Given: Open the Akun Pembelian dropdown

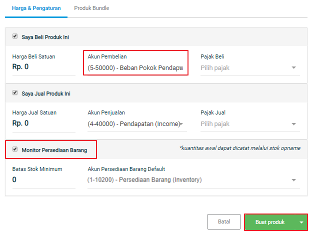Looking at the screenshot, I should [135, 68].
